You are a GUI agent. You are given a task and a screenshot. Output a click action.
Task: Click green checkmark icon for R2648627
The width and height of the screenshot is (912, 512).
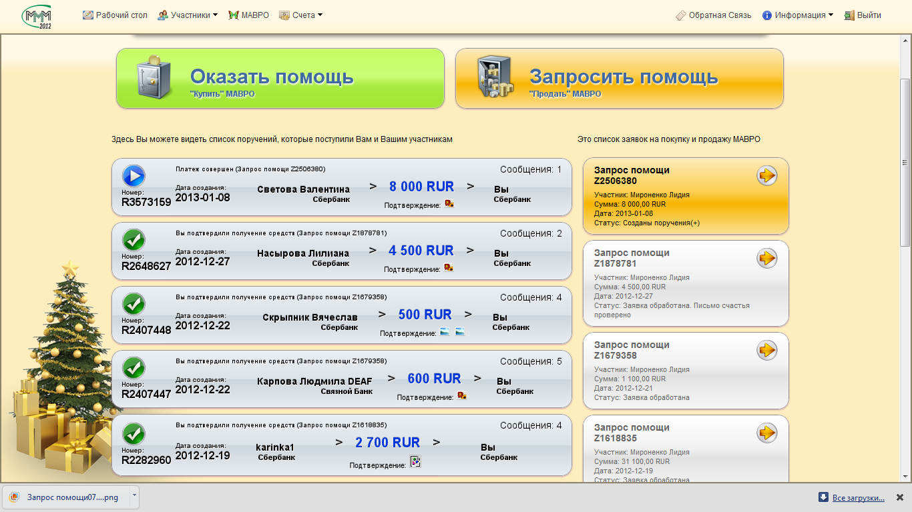coord(134,239)
